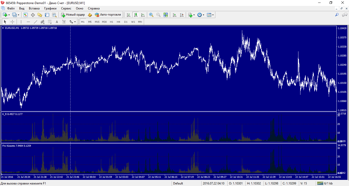Switch timeframe to M1
The image size is (349, 186).
click(x=83, y=22)
